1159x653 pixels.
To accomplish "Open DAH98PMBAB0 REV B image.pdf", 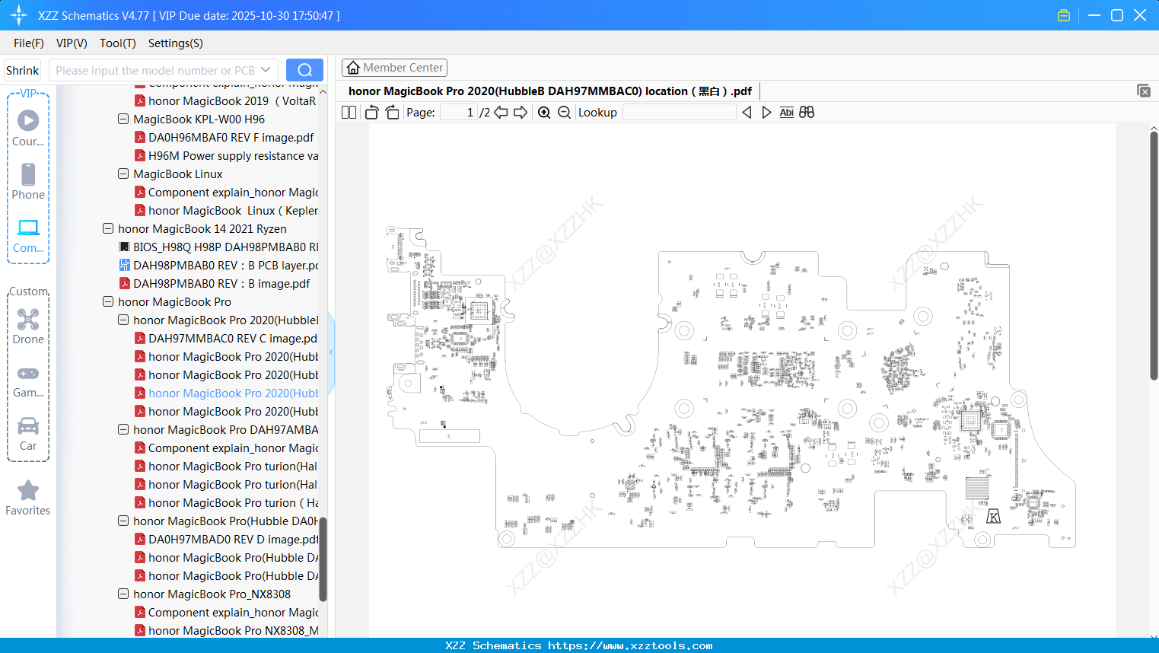I will click(215, 284).
